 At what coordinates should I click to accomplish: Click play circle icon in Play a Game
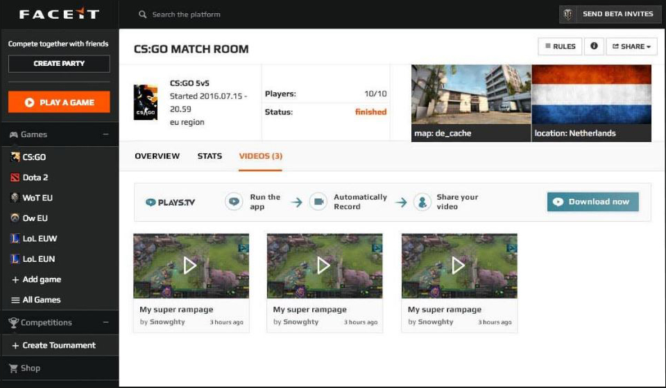[x=29, y=102]
